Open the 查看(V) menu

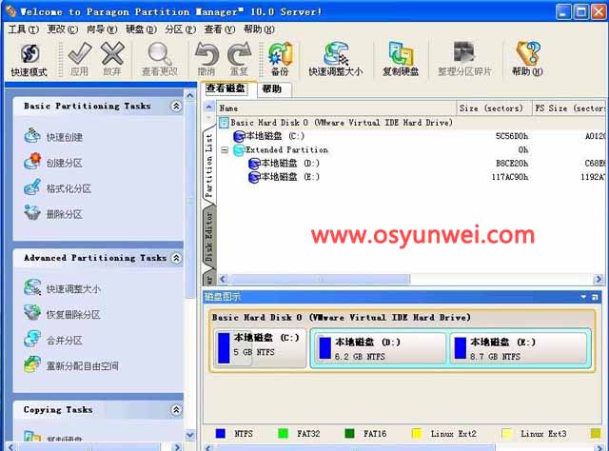click(x=220, y=29)
